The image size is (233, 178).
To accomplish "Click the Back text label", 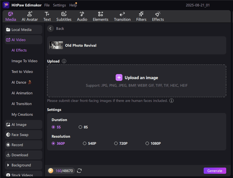I will point(60,28).
